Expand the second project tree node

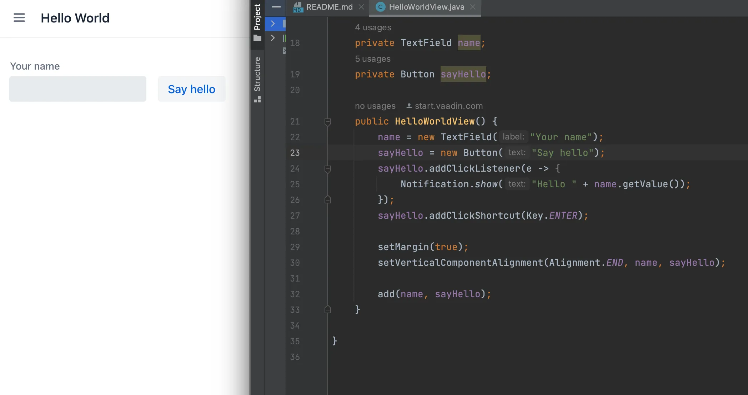pos(273,38)
